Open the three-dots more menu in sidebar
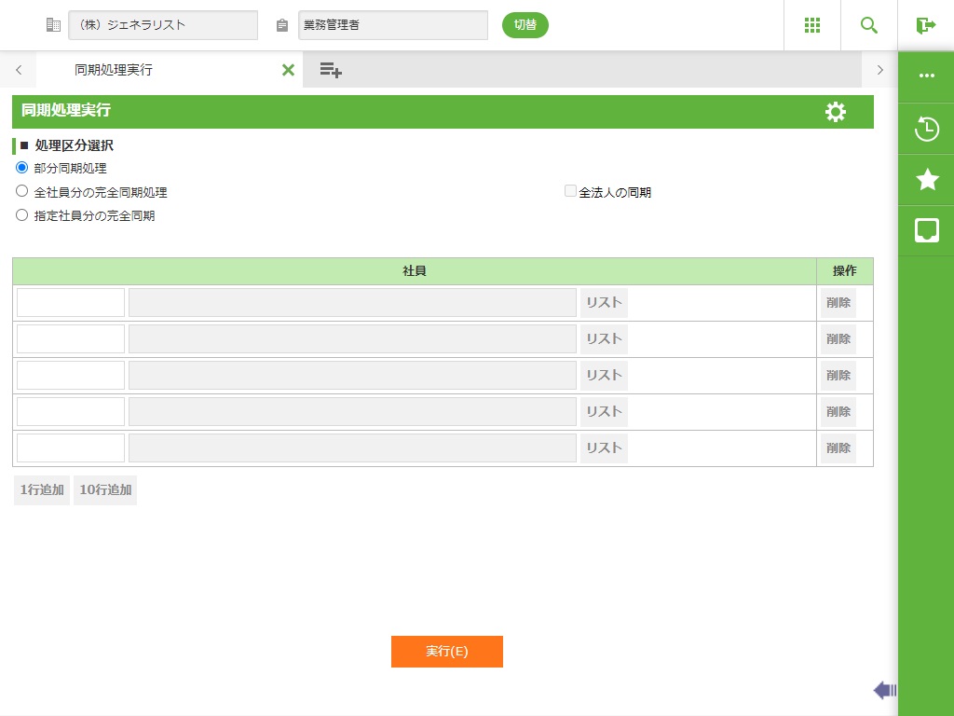The width and height of the screenshot is (954, 716). pyautogui.click(x=927, y=76)
